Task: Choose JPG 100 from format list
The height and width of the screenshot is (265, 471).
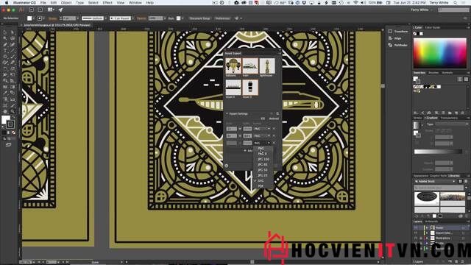Action: pyautogui.click(x=263, y=159)
